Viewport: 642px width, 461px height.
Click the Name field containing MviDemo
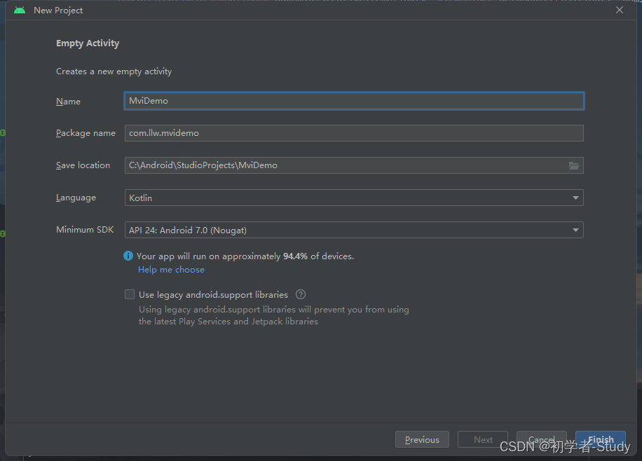(354, 101)
